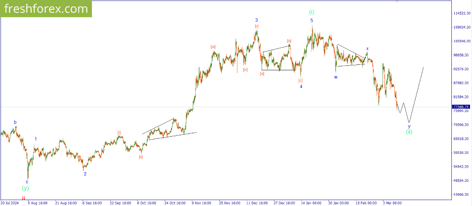Select the 92570.30 price level on axis

[x=461, y=69]
